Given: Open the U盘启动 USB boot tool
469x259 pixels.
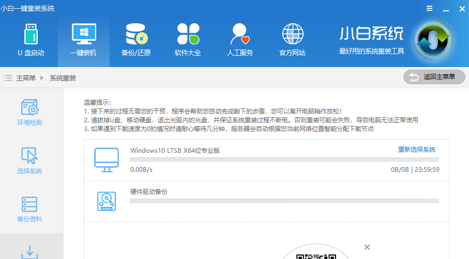Looking at the screenshot, I should click(31, 40).
